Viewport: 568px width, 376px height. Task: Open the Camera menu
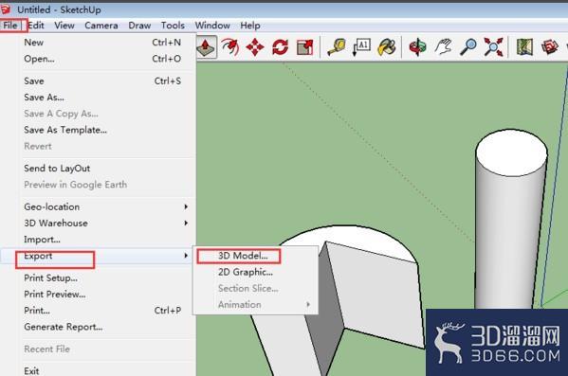[x=101, y=26]
